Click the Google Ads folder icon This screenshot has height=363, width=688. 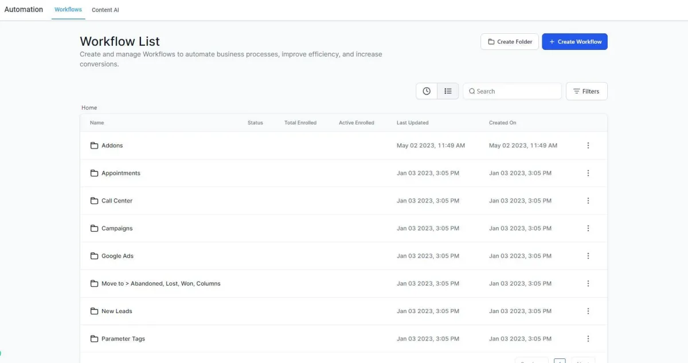click(94, 256)
